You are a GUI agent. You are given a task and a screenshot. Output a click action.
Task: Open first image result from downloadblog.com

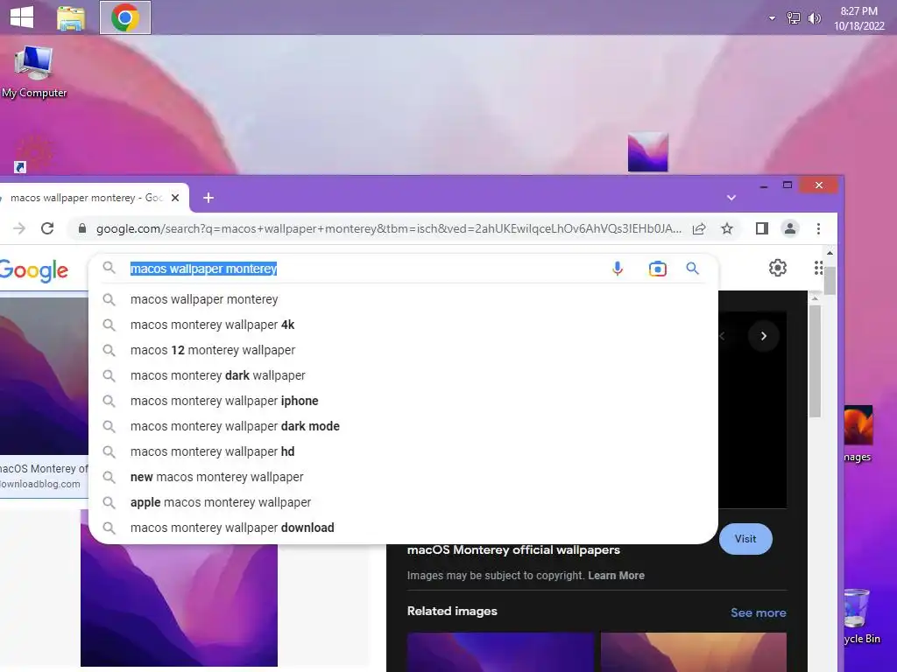[x=44, y=376]
